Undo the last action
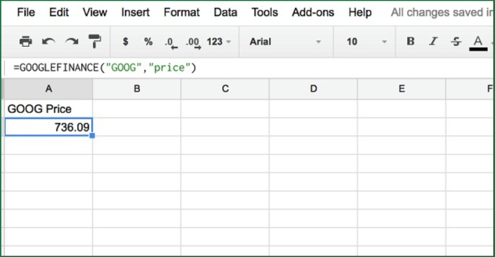 coord(48,42)
